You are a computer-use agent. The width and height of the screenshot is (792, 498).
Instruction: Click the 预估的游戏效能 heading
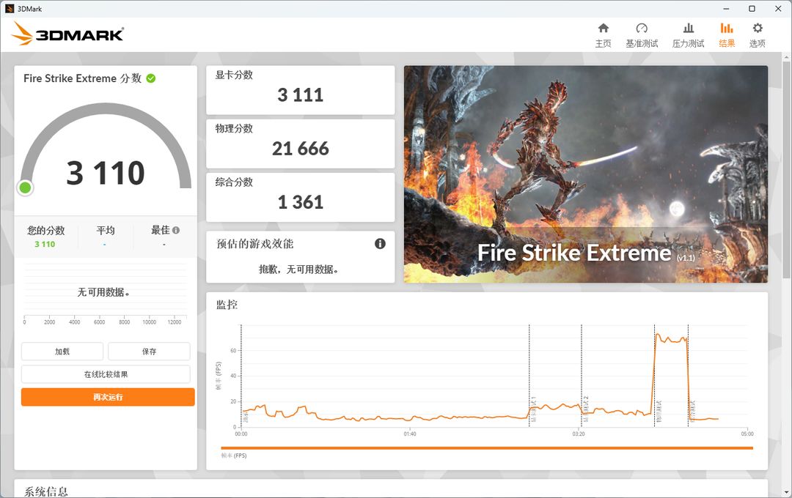[255, 244]
